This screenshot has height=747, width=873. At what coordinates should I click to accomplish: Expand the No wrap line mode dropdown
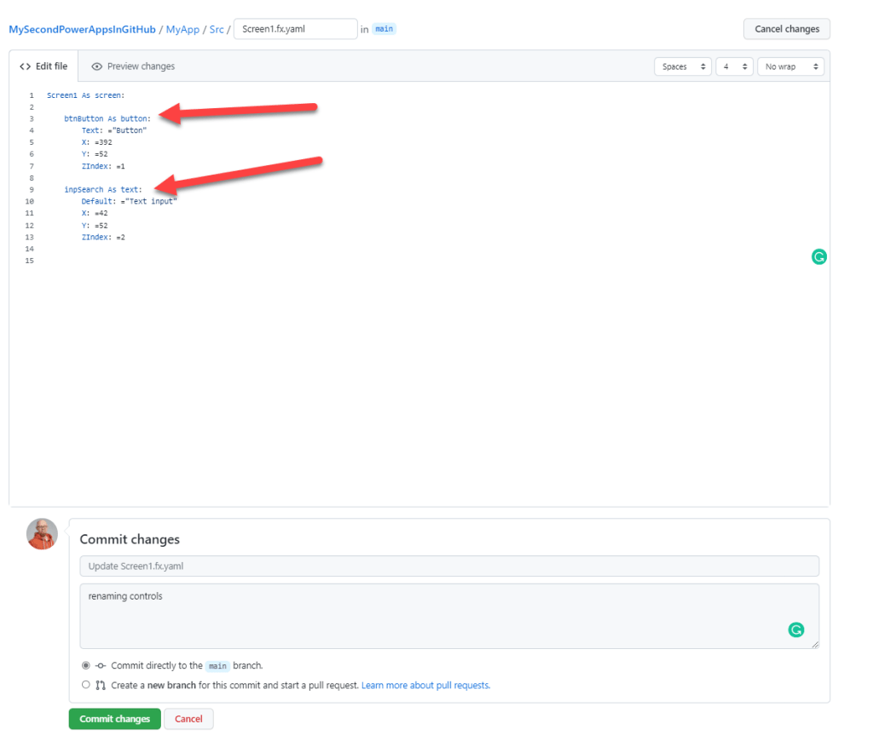click(x=790, y=66)
